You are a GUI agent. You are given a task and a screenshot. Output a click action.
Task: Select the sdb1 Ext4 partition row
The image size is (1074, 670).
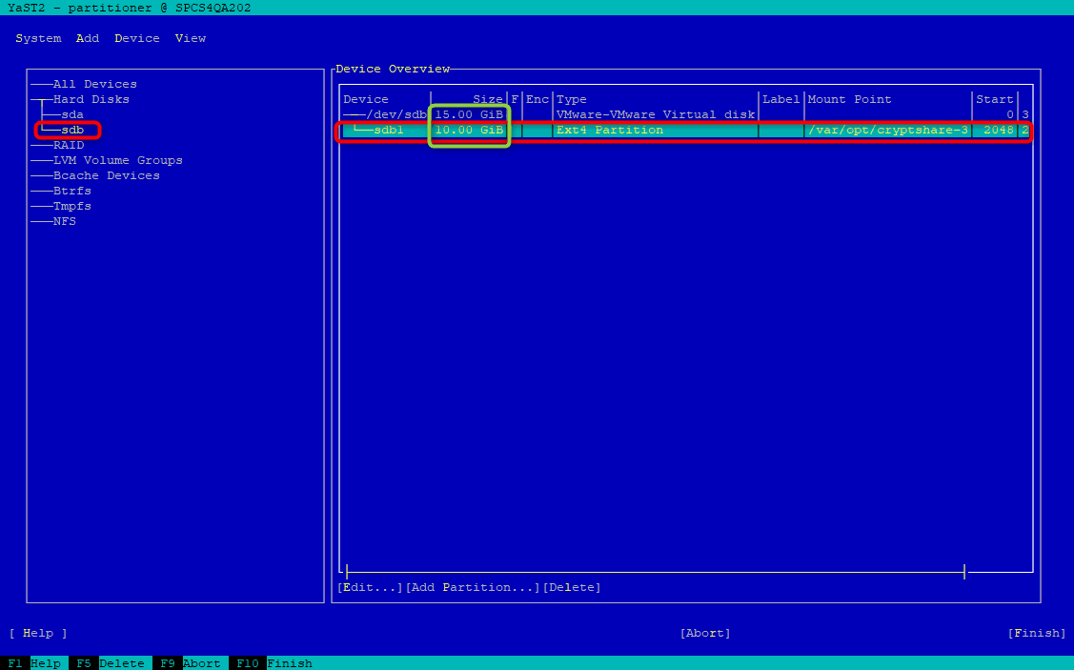click(x=685, y=131)
